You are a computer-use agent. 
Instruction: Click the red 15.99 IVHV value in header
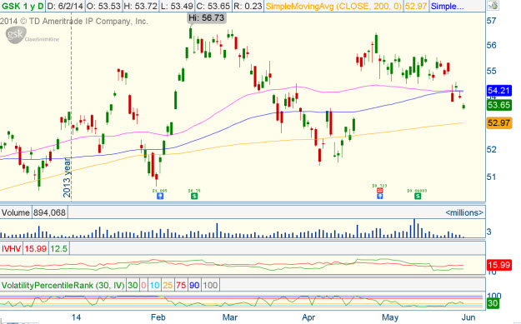(x=35, y=249)
